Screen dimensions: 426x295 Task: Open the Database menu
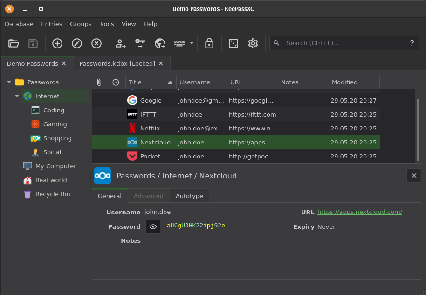19,24
